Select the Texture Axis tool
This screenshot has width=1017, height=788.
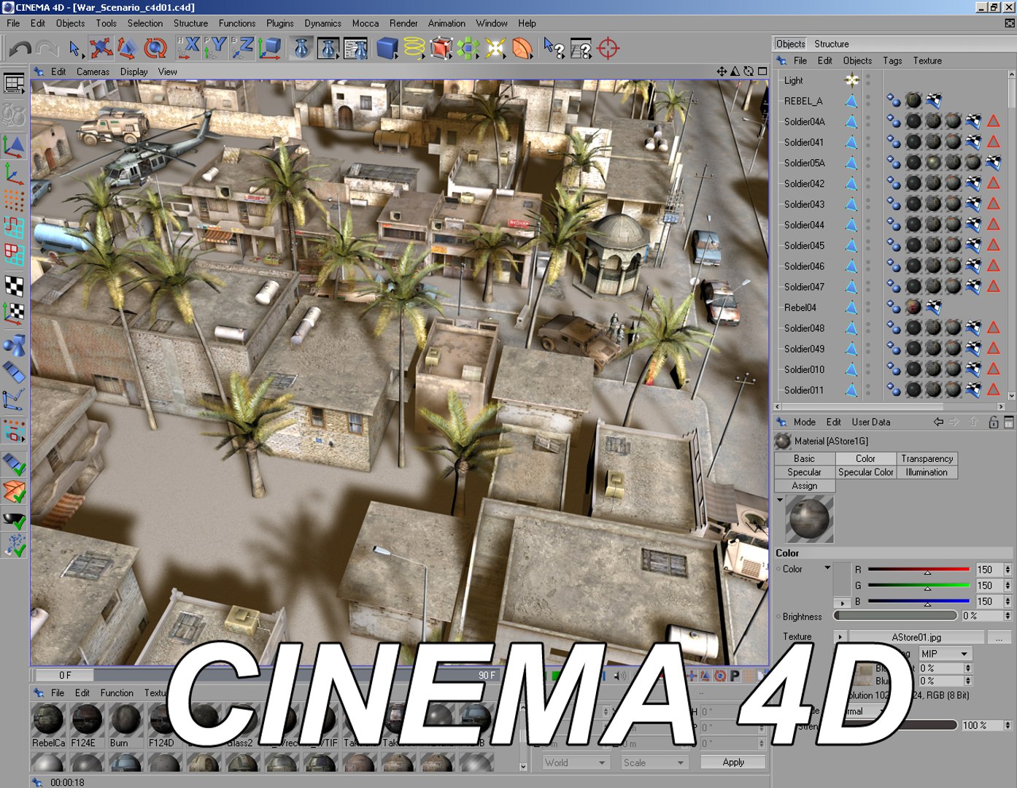coord(14,313)
